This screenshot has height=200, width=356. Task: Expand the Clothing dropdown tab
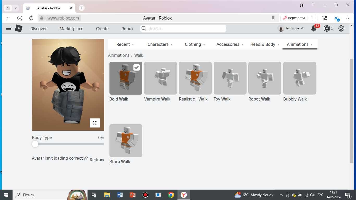195,44
